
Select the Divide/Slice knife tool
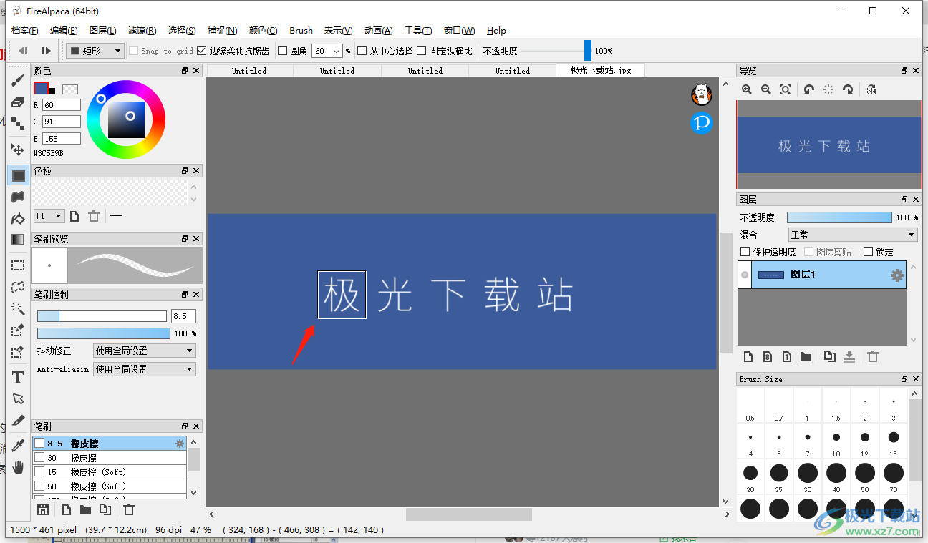point(18,420)
